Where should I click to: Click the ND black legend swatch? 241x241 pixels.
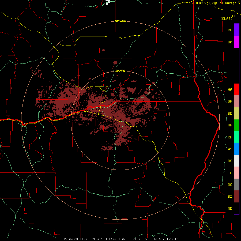coord(236,208)
